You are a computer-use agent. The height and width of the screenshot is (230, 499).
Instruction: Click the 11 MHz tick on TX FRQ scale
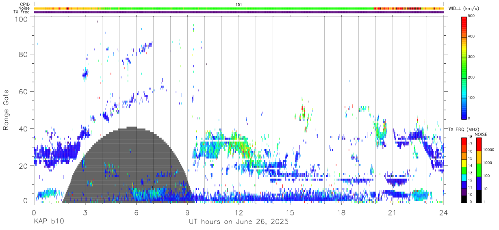470,187
